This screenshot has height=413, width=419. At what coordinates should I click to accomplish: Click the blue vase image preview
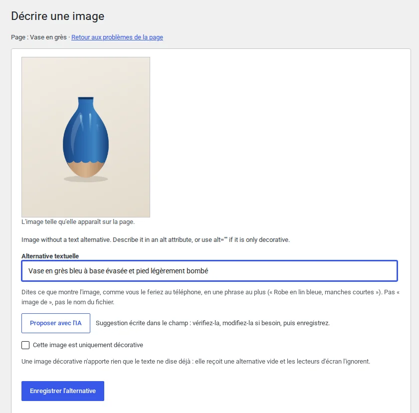(86, 137)
